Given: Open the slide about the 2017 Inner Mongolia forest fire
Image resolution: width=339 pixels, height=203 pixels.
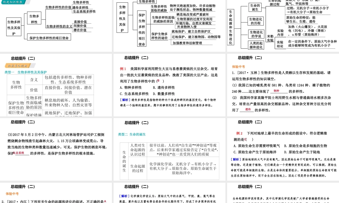Looking at the screenshot, I should 56,149.
